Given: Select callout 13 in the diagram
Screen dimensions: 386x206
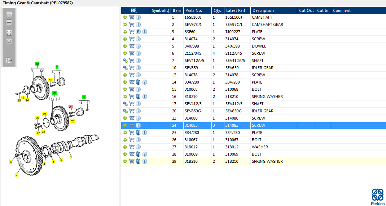Looking at the screenshot, I should [51, 80].
